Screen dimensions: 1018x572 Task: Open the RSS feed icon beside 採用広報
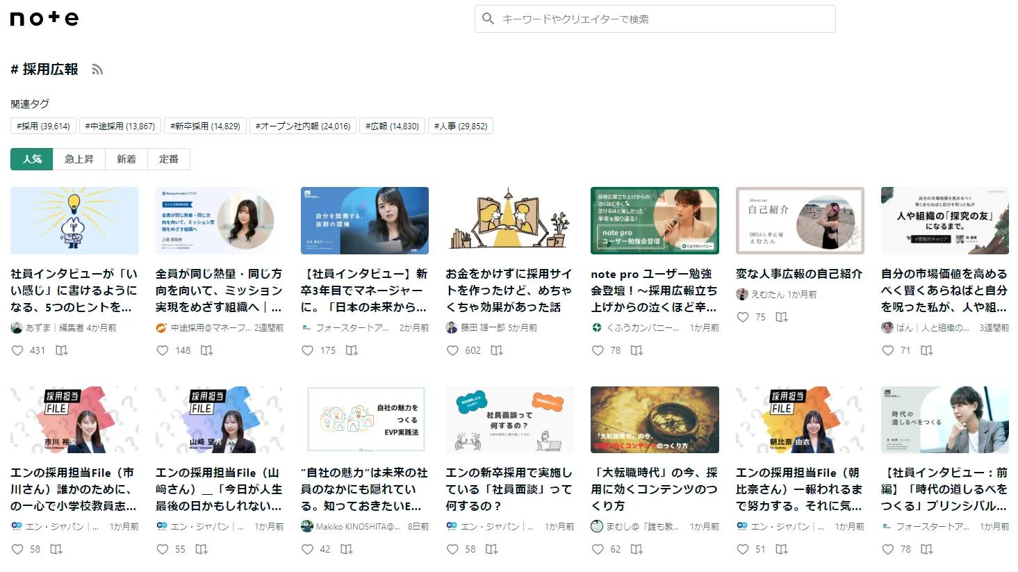coord(97,70)
